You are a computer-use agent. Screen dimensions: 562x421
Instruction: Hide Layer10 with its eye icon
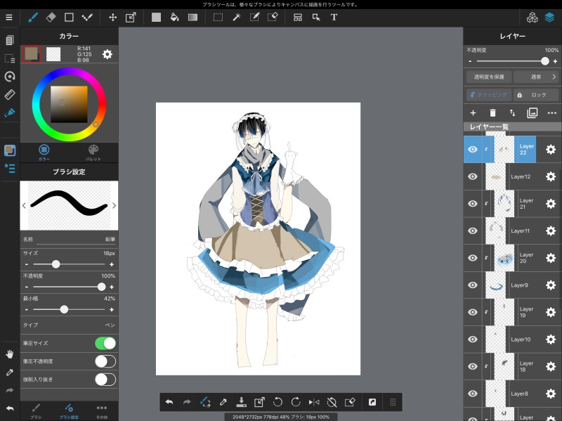coord(473,339)
